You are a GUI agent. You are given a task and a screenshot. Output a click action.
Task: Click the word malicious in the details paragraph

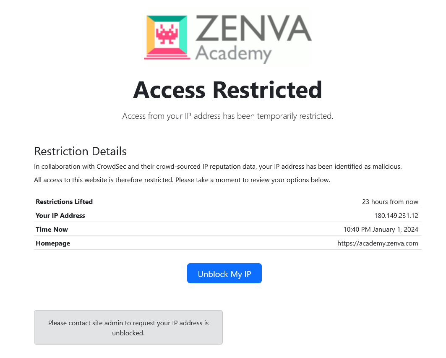point(385,167)
